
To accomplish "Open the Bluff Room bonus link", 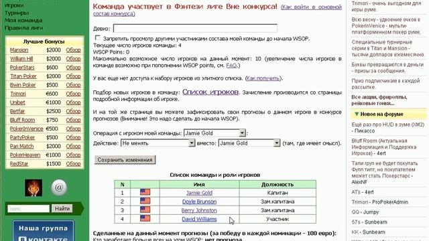I will [22, 120].
